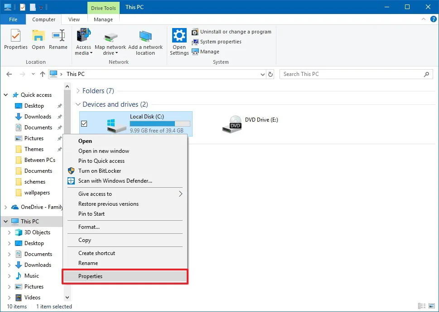
Task: Switch to large icons view
Action: tap(431, 306)
